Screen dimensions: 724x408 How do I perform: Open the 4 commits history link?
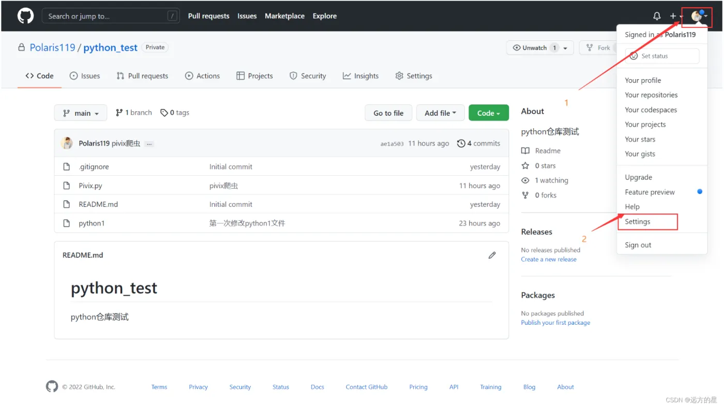click(479, 143)
